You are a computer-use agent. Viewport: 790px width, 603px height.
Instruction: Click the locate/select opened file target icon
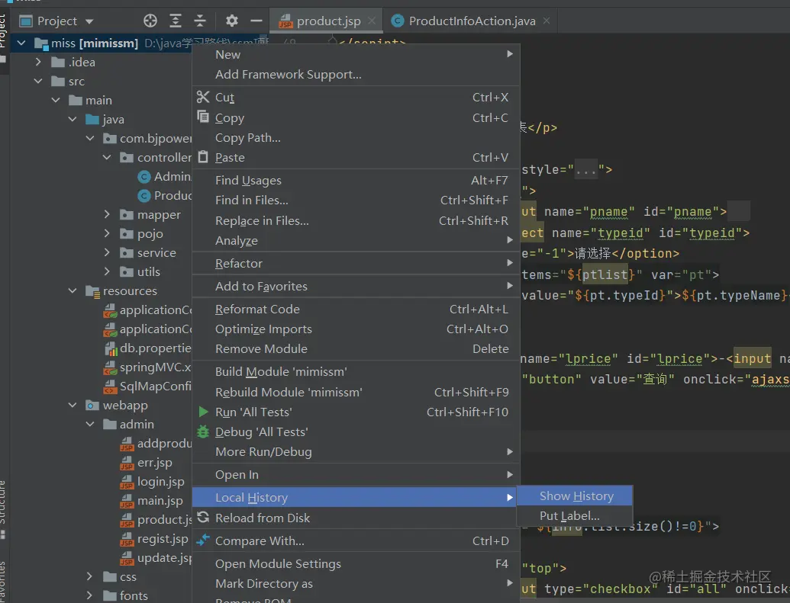pos(150,21)
